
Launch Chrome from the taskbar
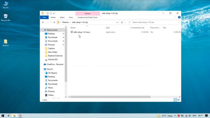point(9,116)
